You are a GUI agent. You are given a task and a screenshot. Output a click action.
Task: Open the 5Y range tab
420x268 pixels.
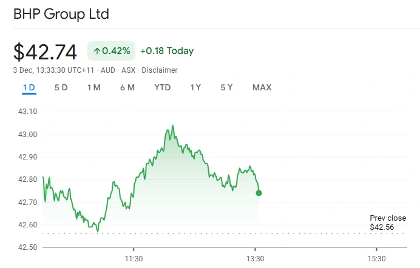click(x=226, y=87)
